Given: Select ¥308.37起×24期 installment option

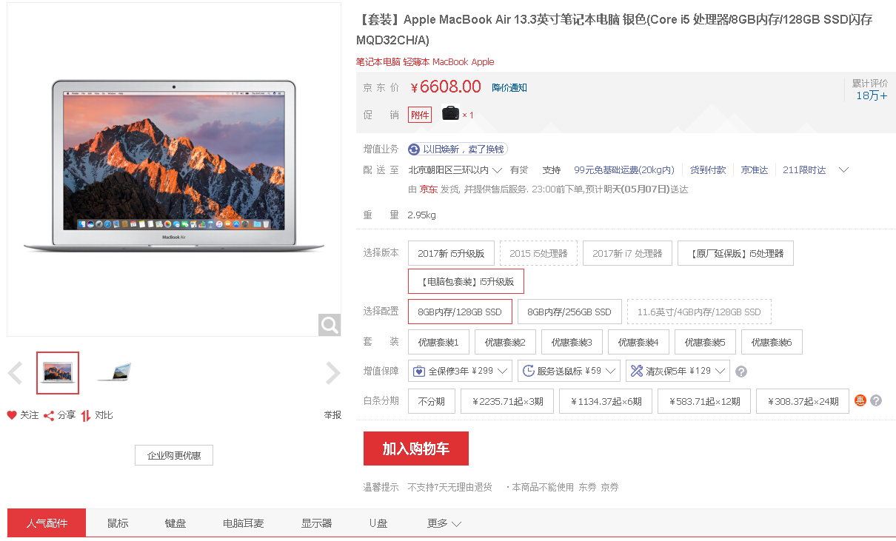Looking at the screenshot, I should click(x=803, y=401).
